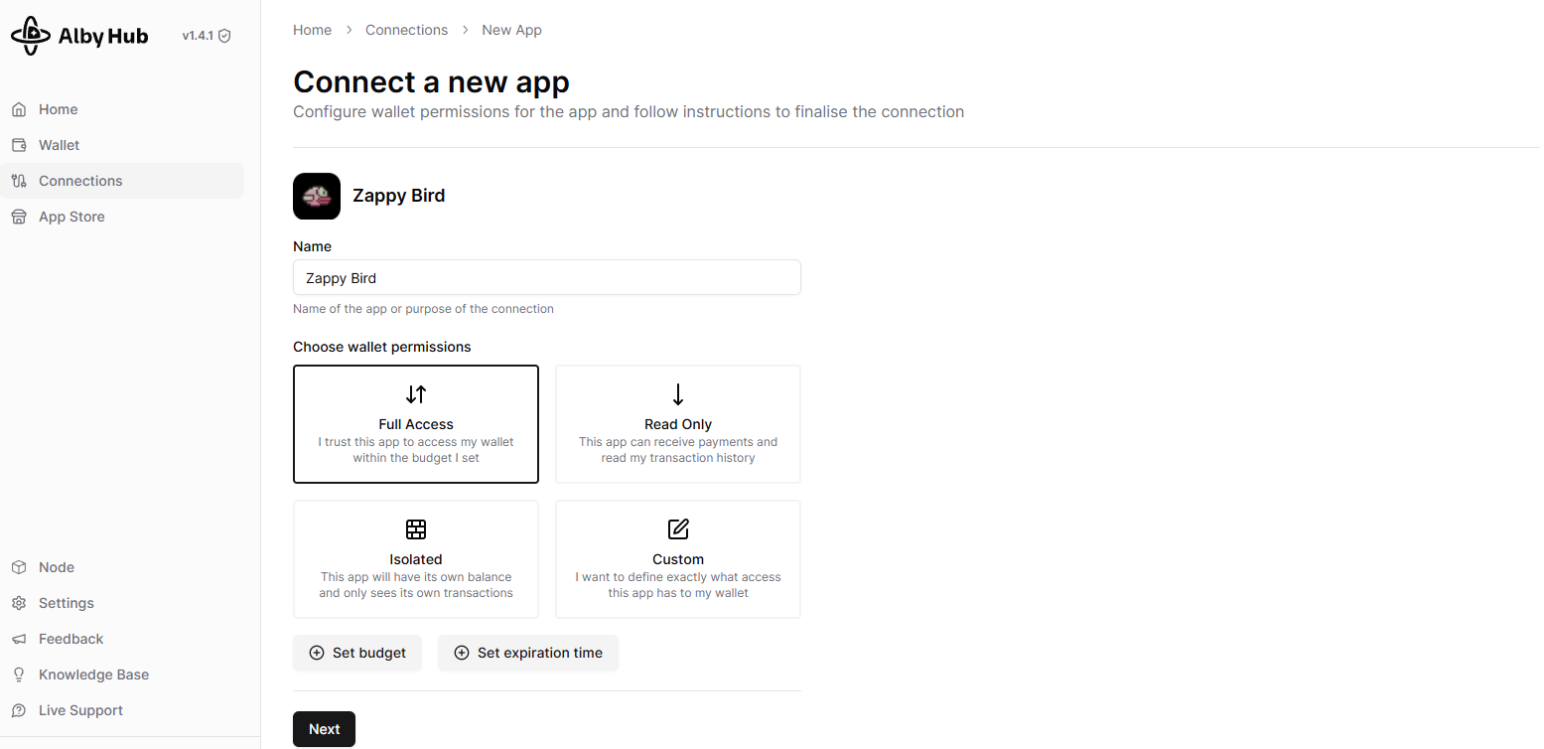Select Read Only wallet permission
This screenshot has width=1544, height=749.
pos(678,424)
